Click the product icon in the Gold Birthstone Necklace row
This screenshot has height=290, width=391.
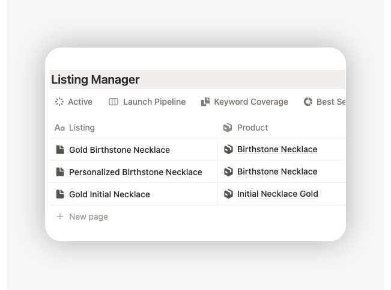(228, 149)
